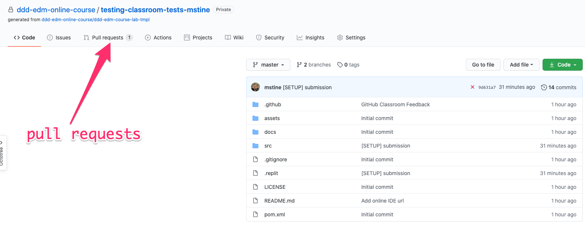Open the ddd-edm-course-lab-tmpl template link
This screenshot has height=226, width=585.
click(95, 20)
